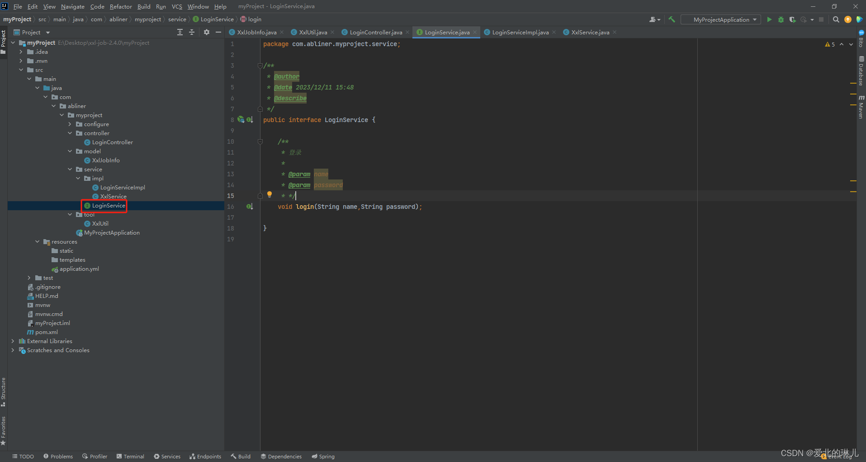Expand the configure package

(x=70, y=124)
